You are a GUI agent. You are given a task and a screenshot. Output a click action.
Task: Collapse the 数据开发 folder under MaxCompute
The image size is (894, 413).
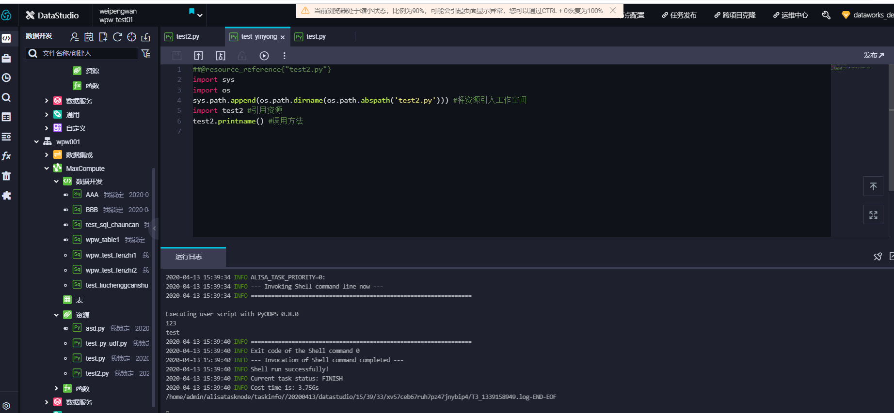(56, 182)
